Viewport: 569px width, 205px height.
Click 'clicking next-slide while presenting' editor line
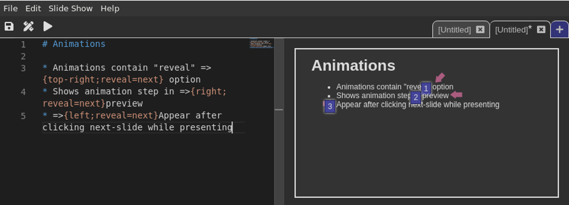(138, 127)
